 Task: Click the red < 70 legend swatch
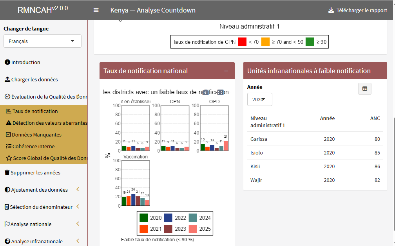click(242, 42)
